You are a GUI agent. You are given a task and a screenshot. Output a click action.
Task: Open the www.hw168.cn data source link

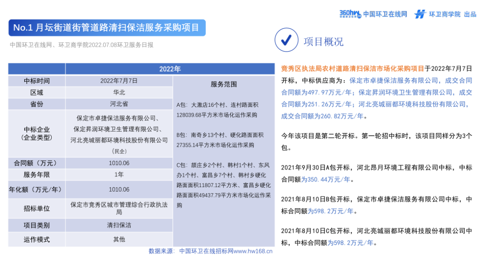(x=253, y=251)
